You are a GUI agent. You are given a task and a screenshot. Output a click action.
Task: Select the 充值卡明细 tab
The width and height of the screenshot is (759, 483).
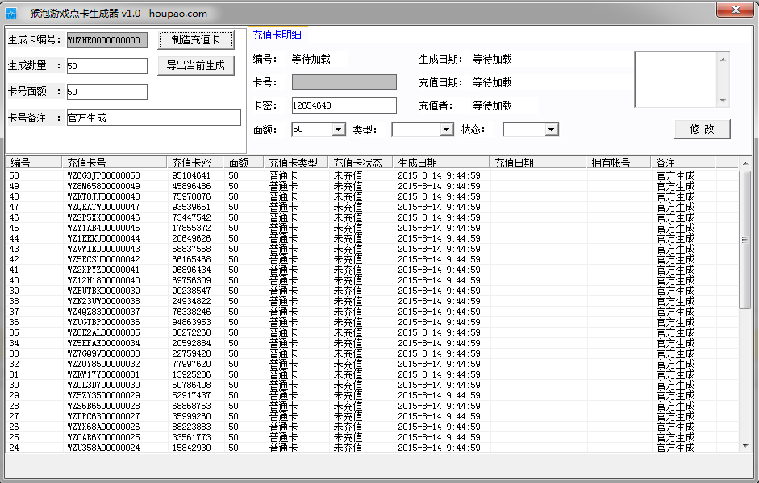tap(277, 35)
